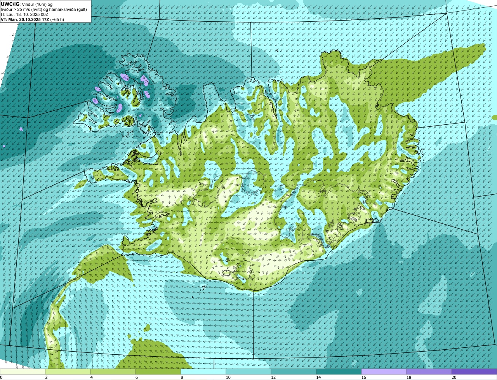Click the light green 2–4 legend swatch
The width and height of the screenshot is (497, 380).
68,371
